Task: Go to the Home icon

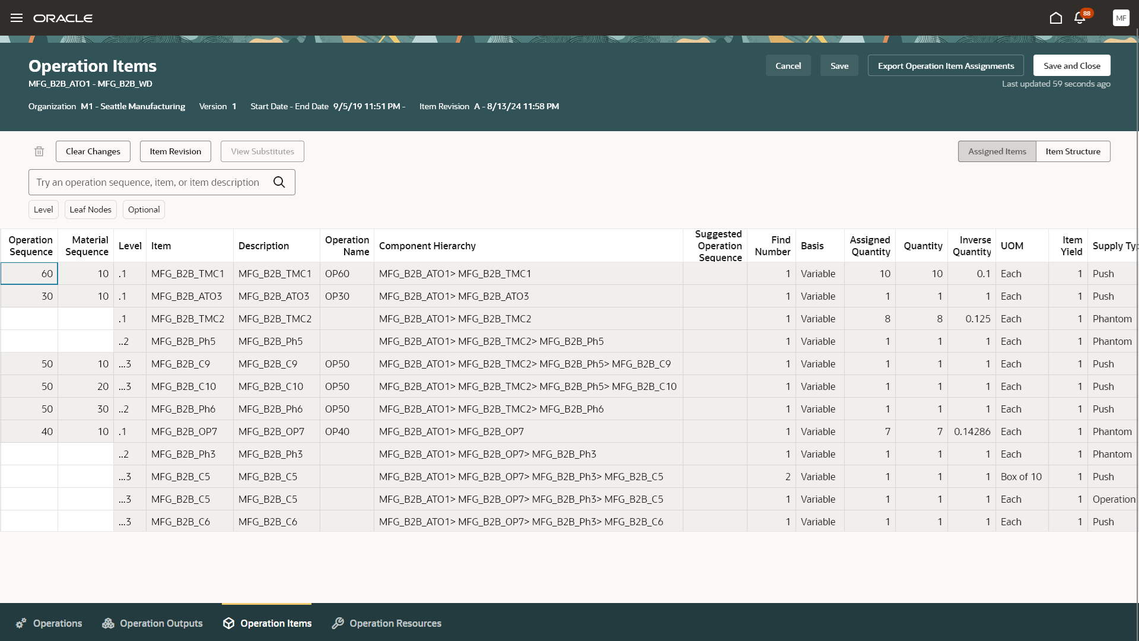Action: [x=1055, y=18]
